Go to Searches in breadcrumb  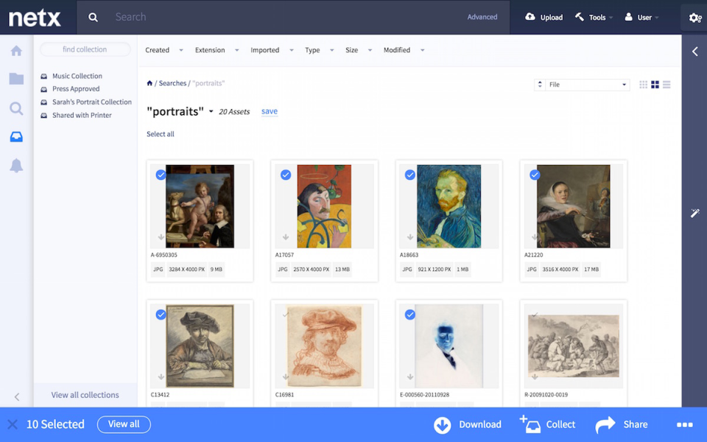172,83
